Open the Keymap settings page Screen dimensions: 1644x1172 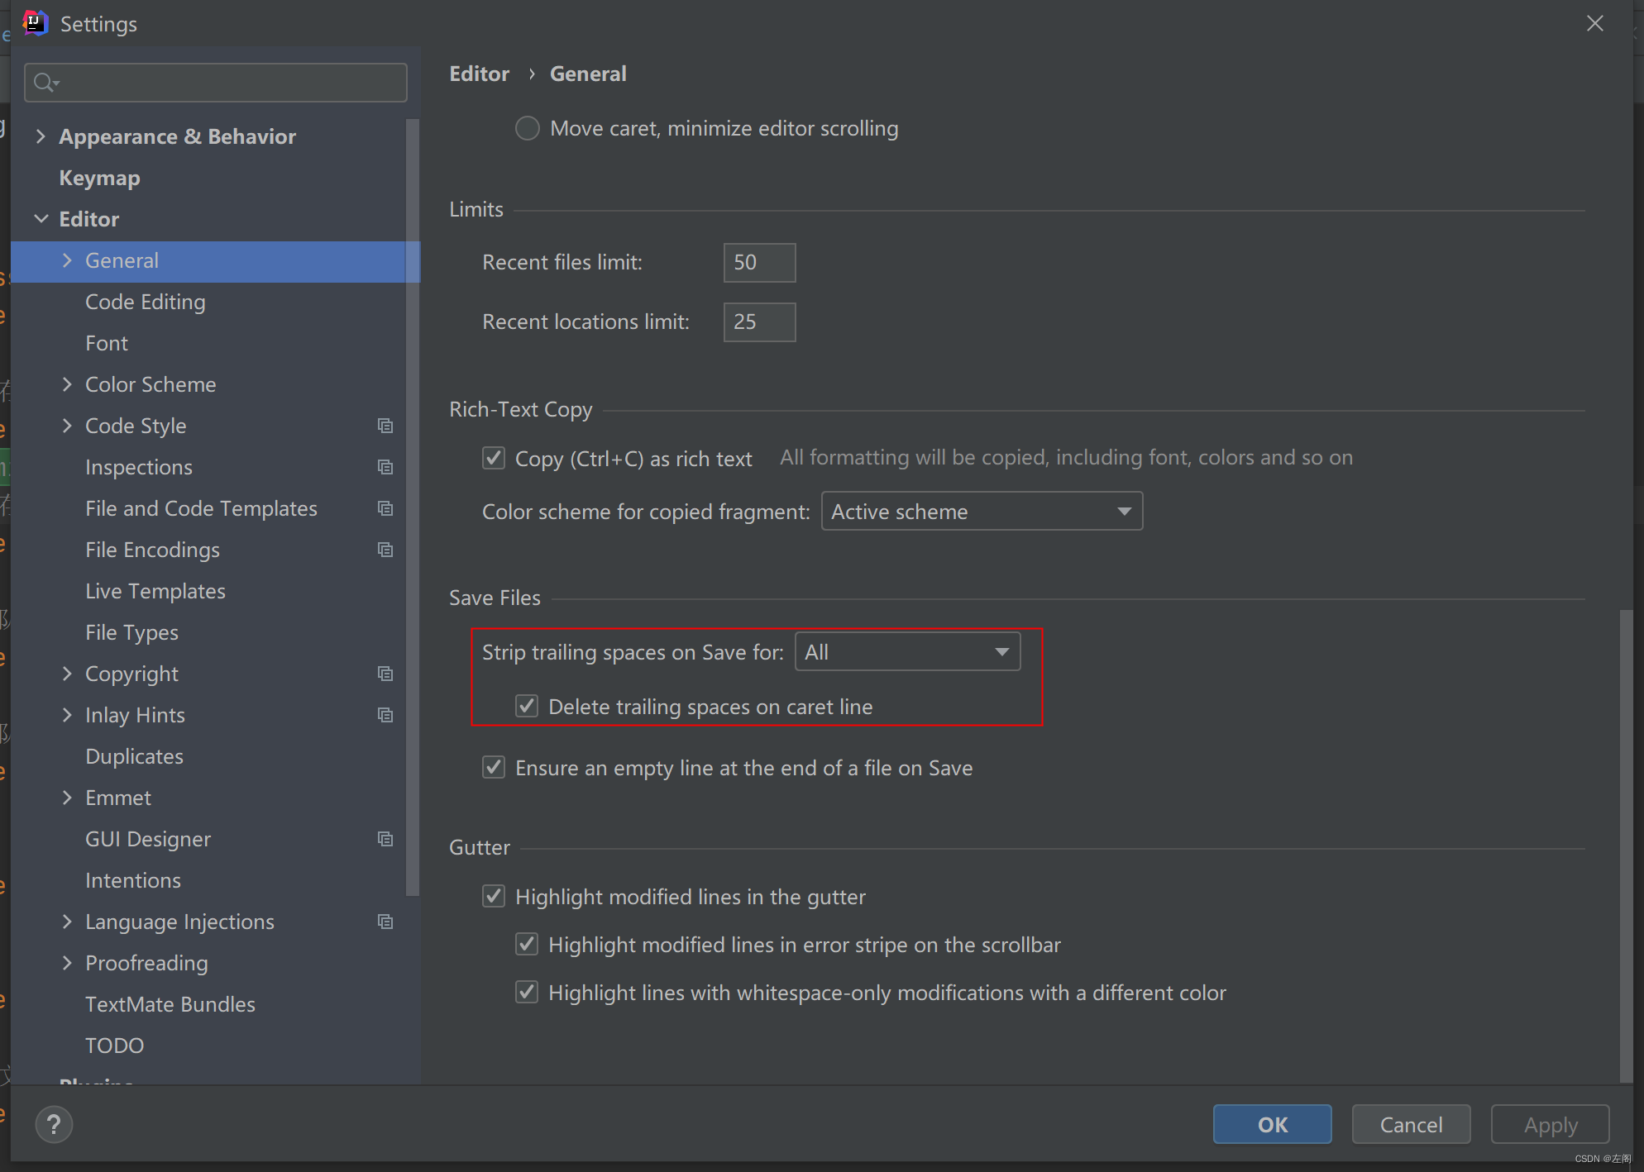[x=99, y=178]
